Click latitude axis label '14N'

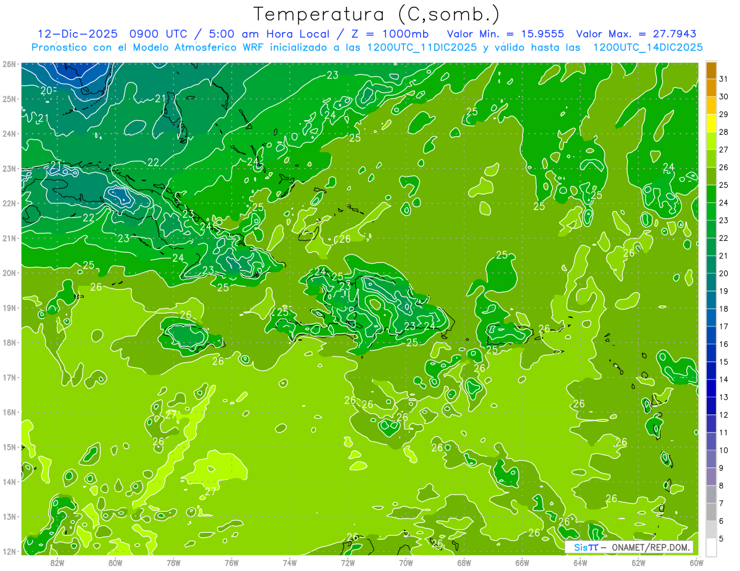[9, 482]
